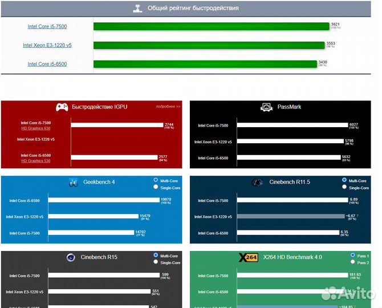The height and width of the screenshot is (308, 382).
Task: Open the HD Graphics 630 link
Action: (36, 128)
